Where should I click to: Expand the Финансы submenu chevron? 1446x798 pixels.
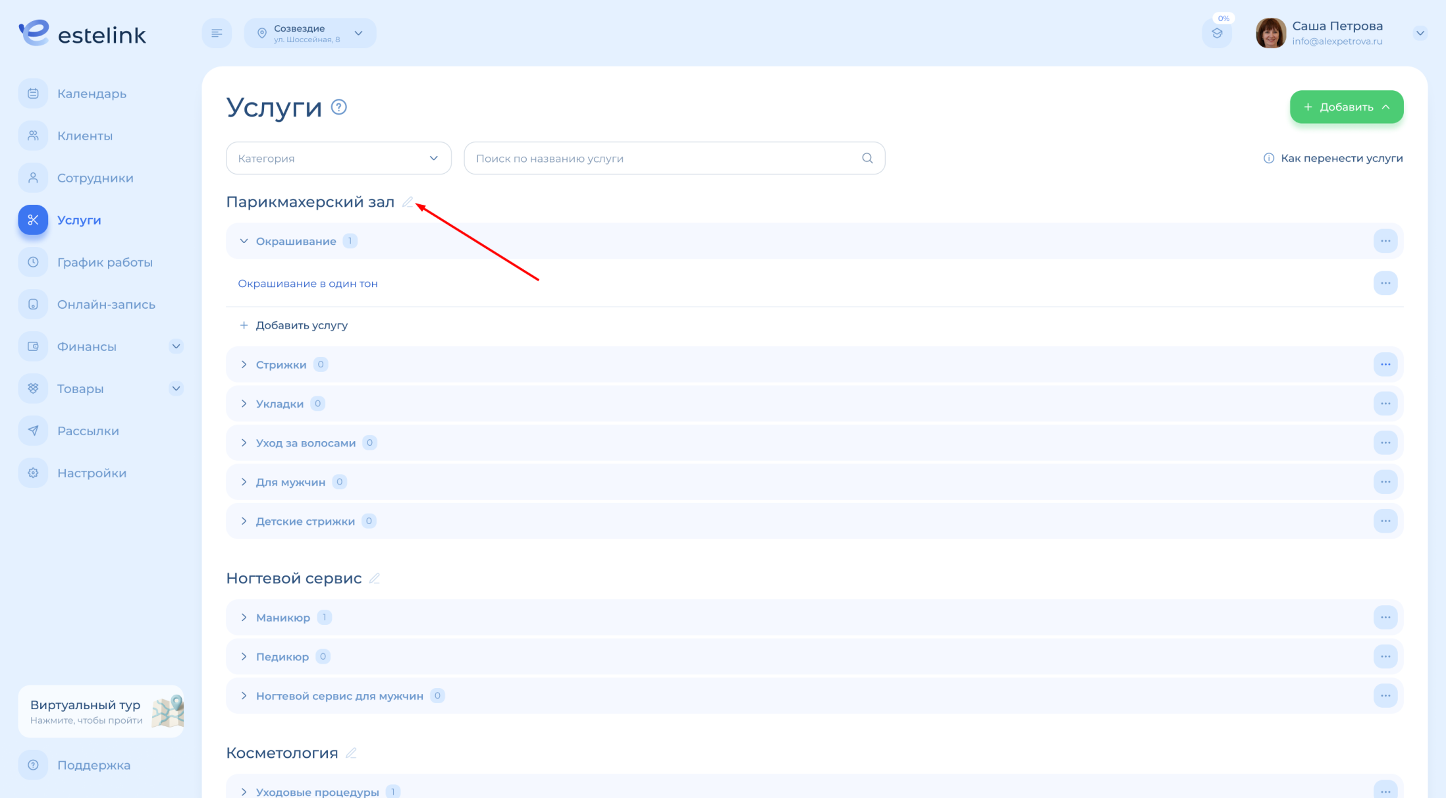click(x=176, y=346)
